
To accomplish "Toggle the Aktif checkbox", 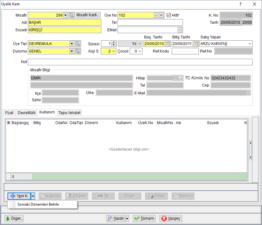I will [x=169, y=15].
